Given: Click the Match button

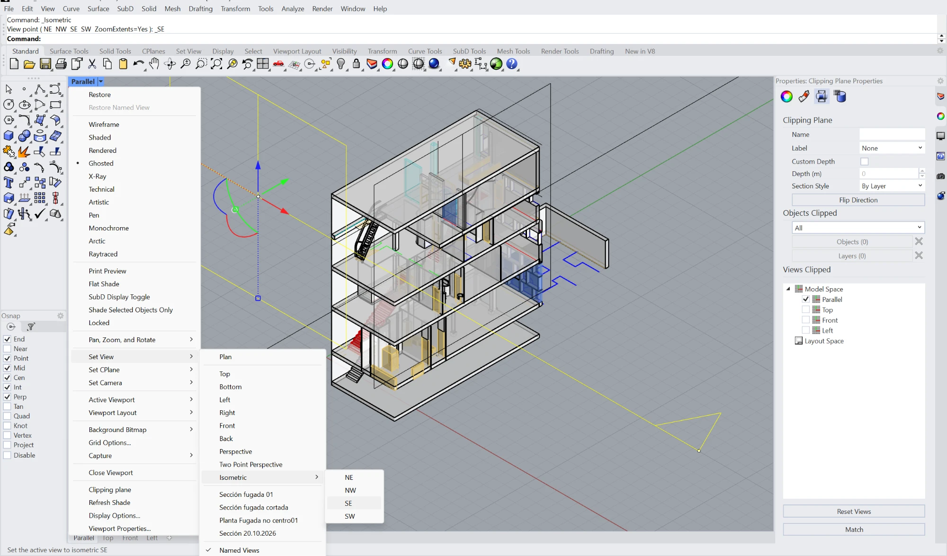Looking at the screenshot, I should pyautogui.click(x=854, y=530).
